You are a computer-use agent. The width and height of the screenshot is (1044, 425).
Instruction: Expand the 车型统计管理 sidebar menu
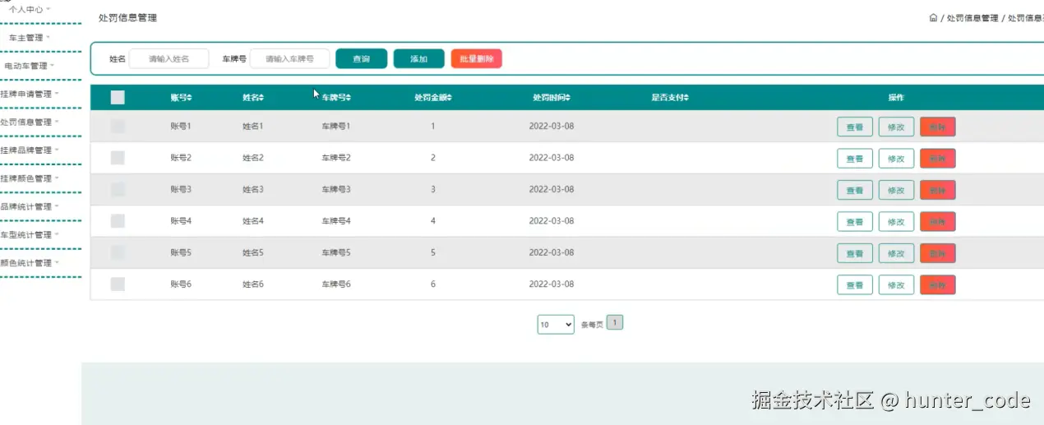click(30, 235)
